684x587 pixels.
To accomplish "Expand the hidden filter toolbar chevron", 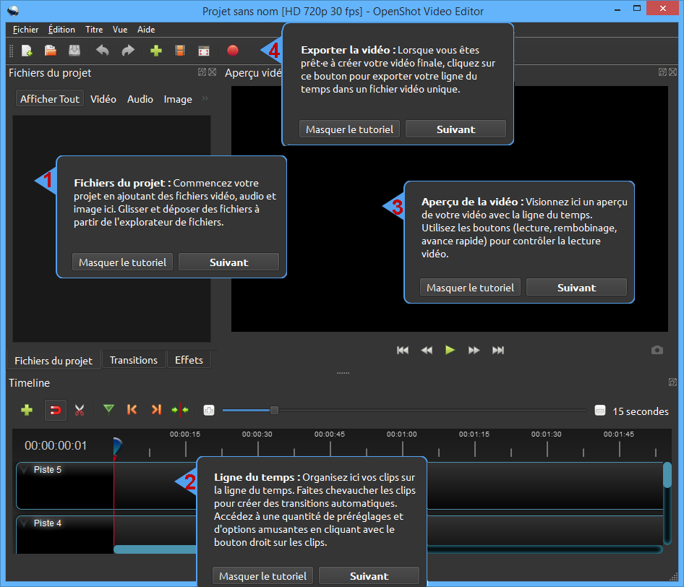I will pyautogui.click(x=205, y=98).
